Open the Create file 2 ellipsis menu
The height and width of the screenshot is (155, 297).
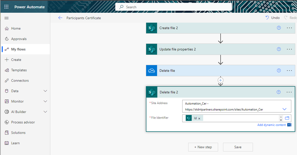(x=289, y=28)
